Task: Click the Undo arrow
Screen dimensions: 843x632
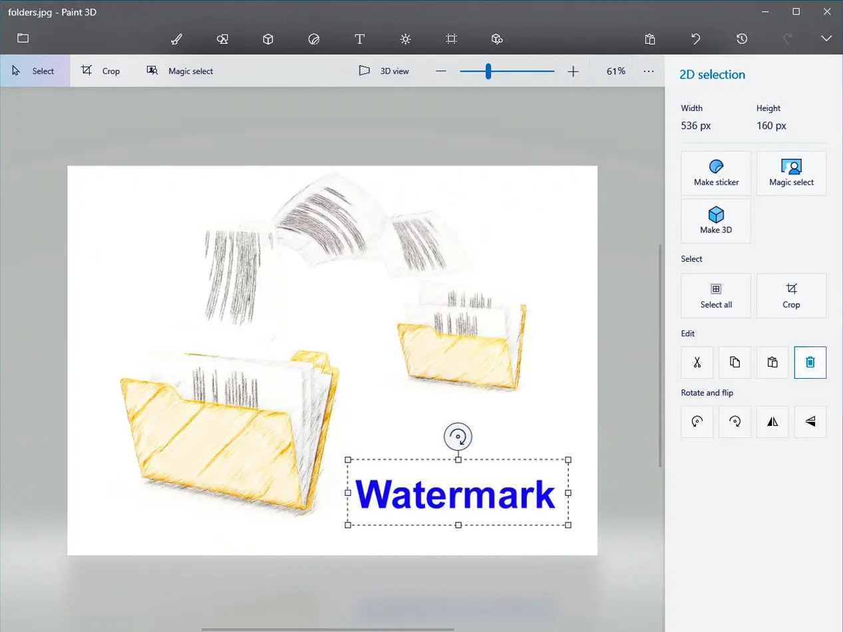Action: (x=696, y=39)
